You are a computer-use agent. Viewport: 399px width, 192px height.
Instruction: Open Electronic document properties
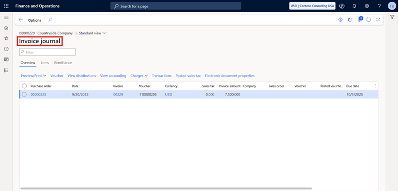pyautogui.click(x=230, y=76)
